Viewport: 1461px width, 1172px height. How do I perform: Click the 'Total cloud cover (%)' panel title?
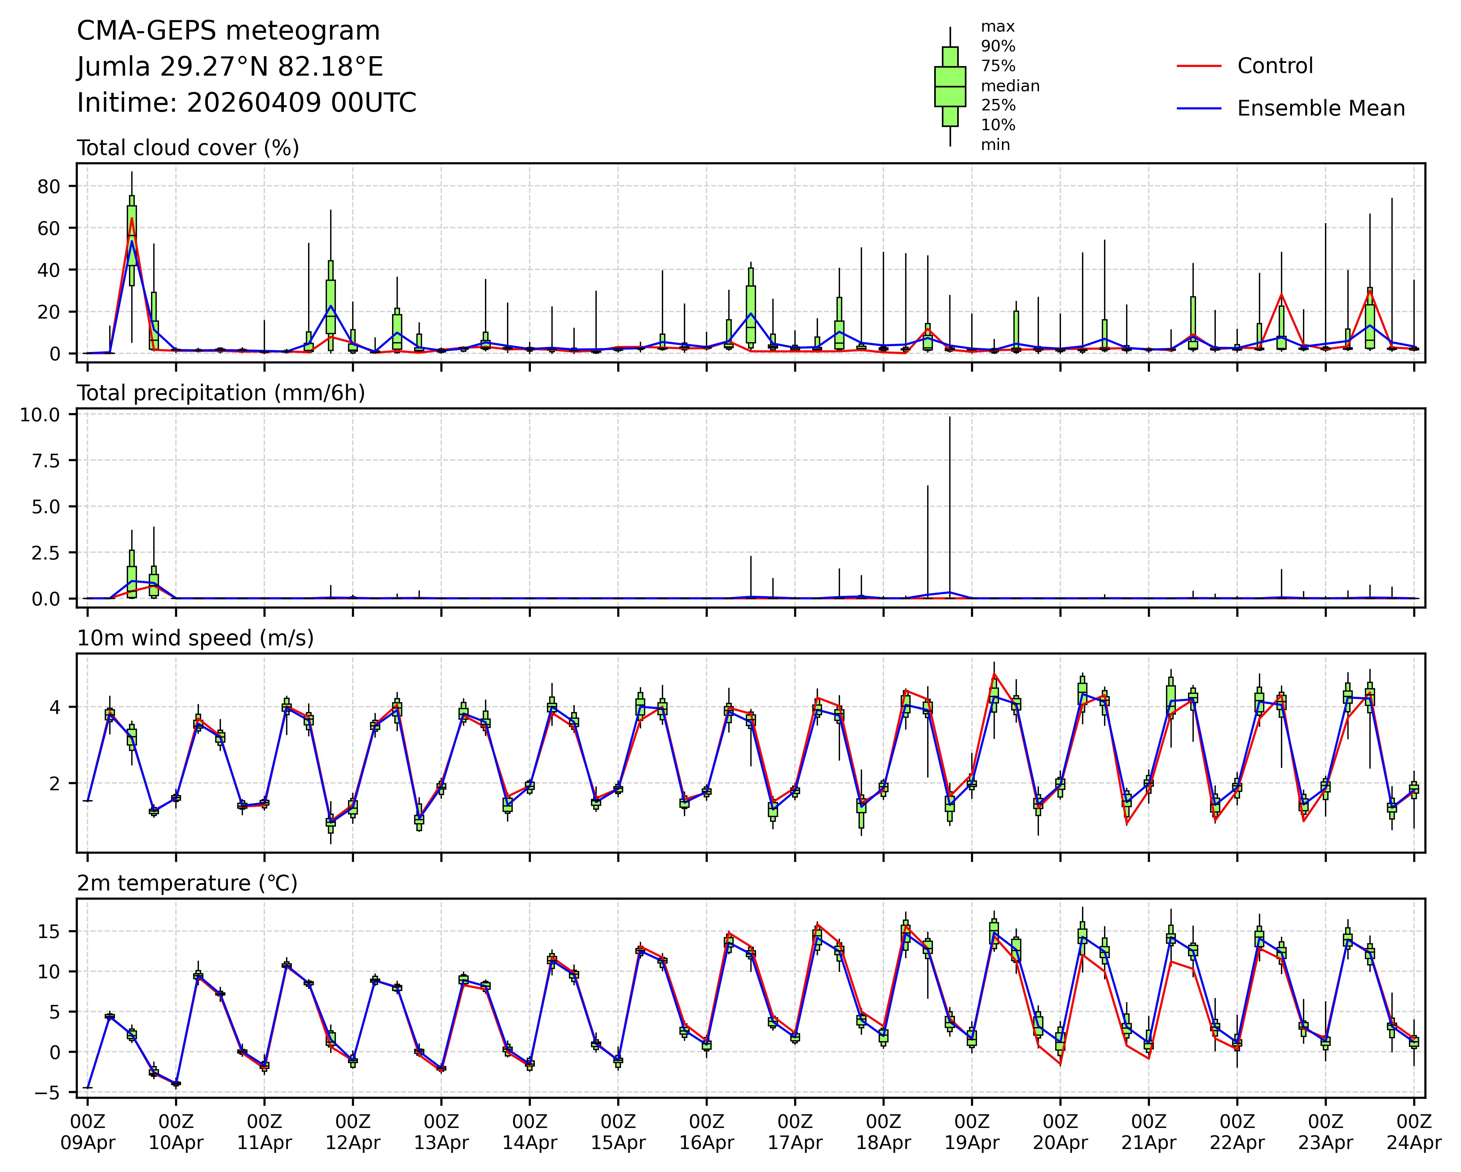pyautogui.click(x=188, y=148)
